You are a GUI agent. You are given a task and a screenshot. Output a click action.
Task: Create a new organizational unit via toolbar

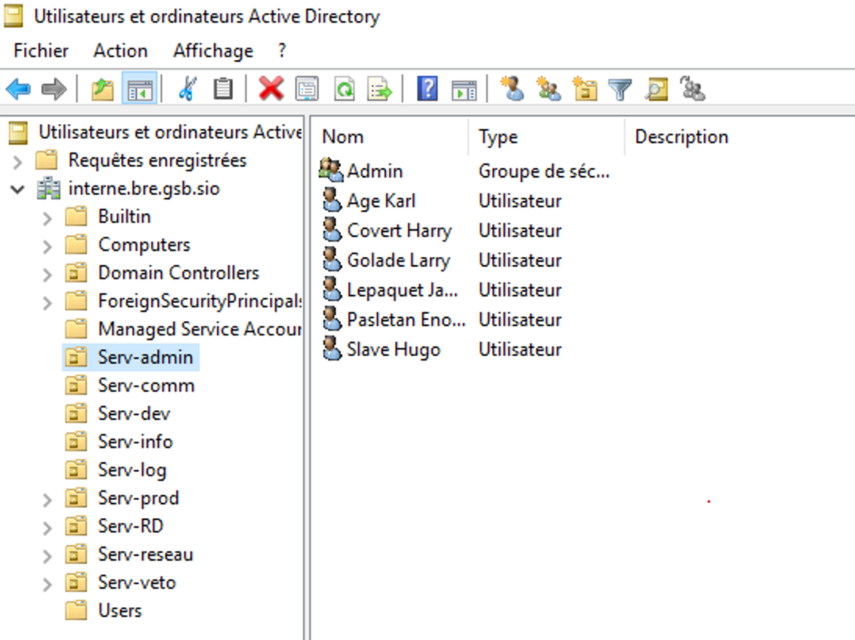[585, 90]
